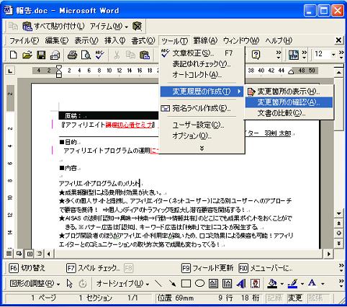Insert WordArt with the blue A icon
The width and height of the screenshot is (347, 307).
point(241,283)
